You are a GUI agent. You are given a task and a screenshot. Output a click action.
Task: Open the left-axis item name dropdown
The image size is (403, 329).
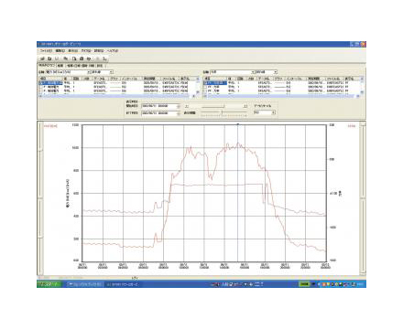[x=69, y=72]
